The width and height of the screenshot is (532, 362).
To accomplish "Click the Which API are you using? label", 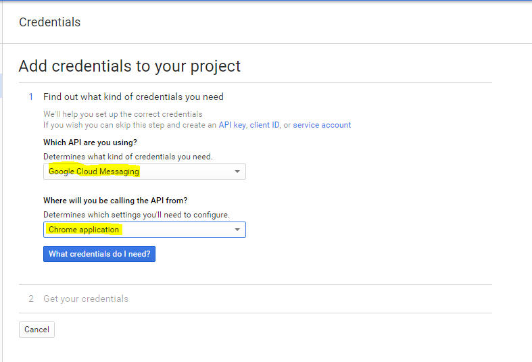I will pyautogui.click(x=91, y=143).
